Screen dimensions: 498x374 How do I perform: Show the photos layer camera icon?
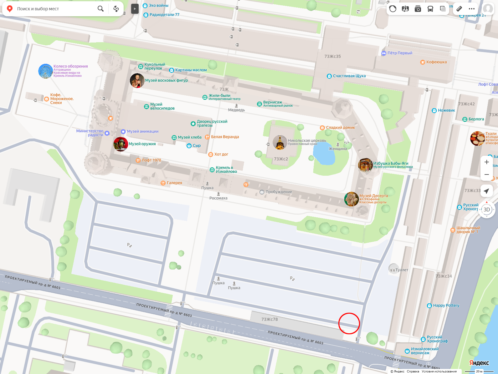point(418,9)
